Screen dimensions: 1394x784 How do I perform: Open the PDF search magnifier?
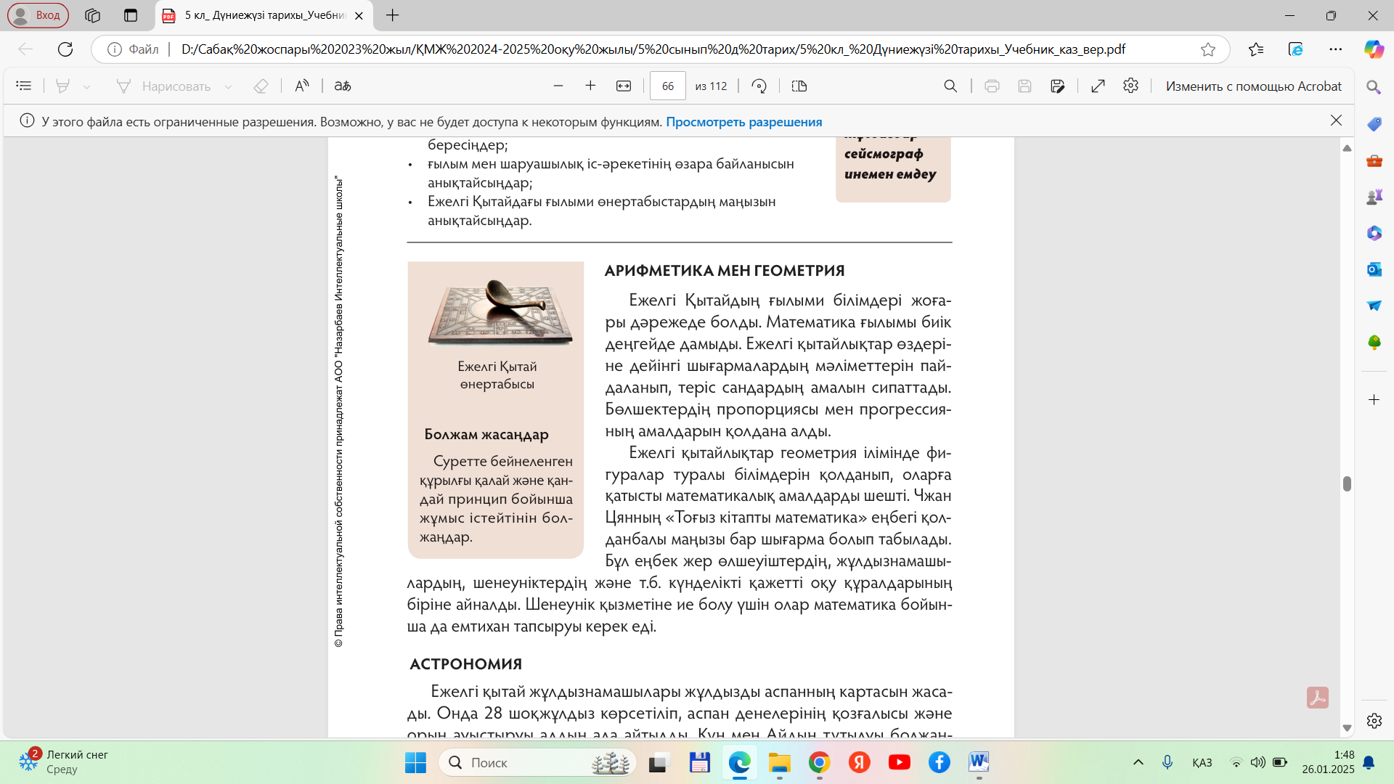(x=950, y=86)
